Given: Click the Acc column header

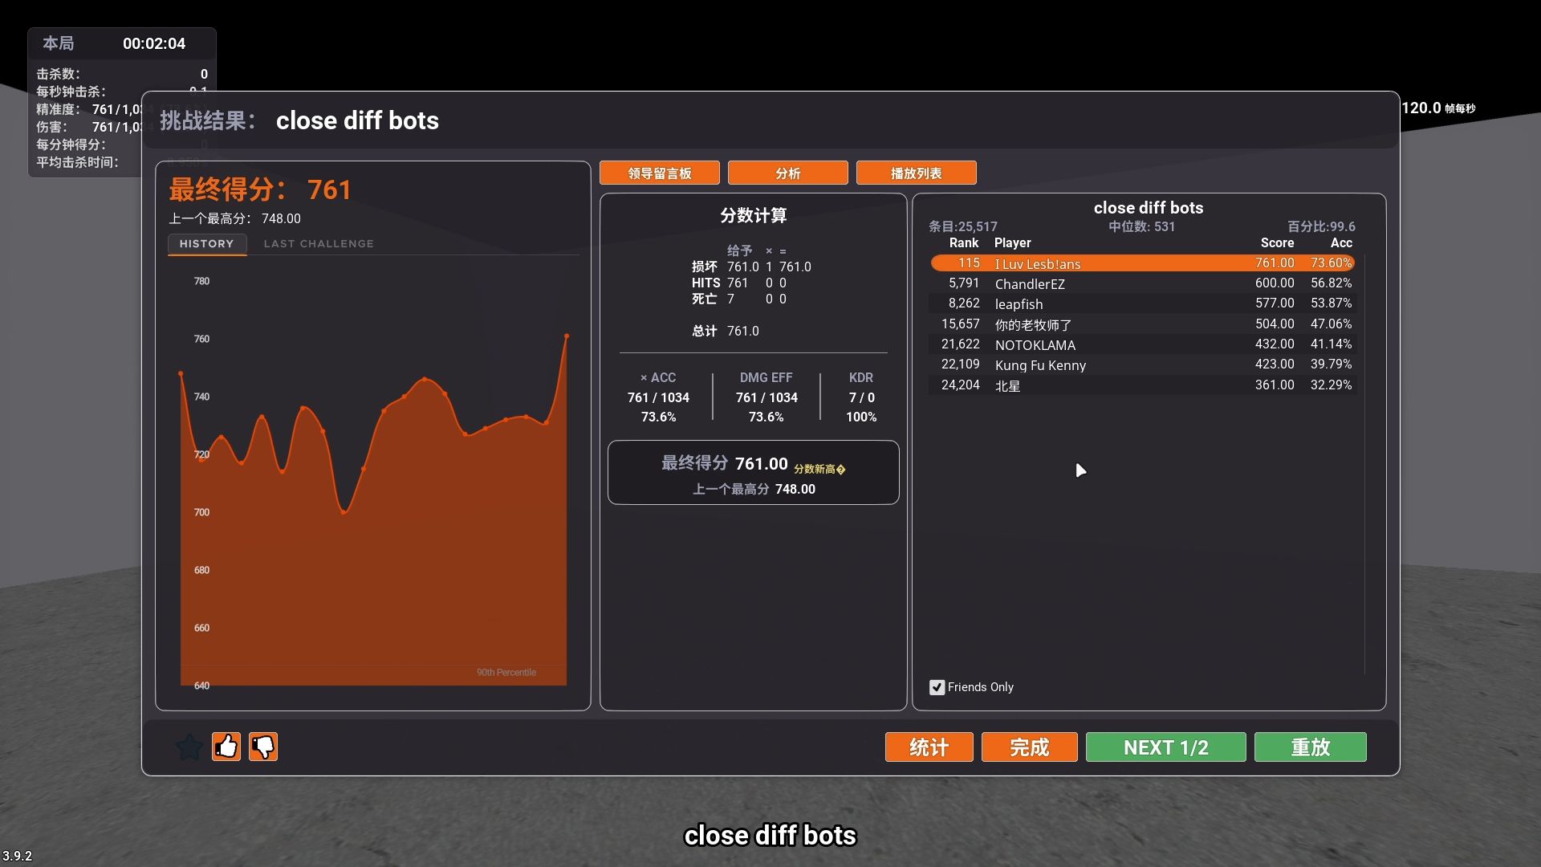Looking at the screenshot, I should coord(1341,242).
